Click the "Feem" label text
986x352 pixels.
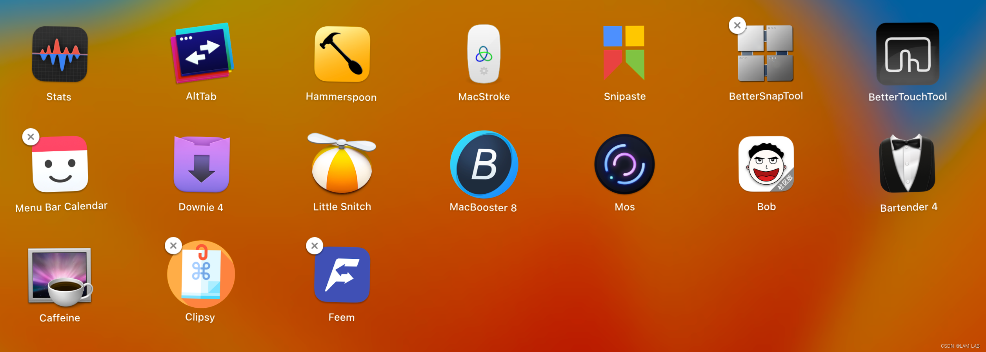click(342, 318)
